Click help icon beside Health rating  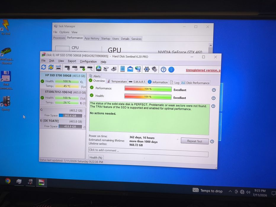pos(214,98)
